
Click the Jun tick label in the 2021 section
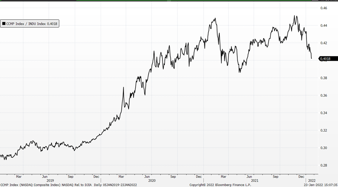pyautogui.click(x=249, y=177)
